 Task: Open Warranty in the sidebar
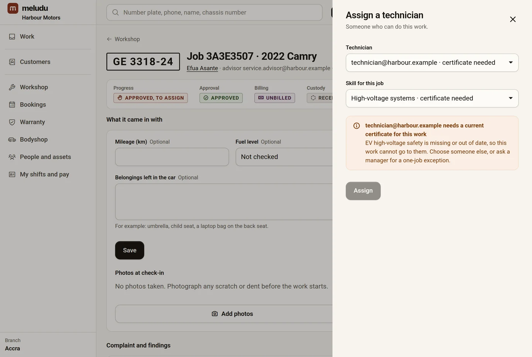(48, 122)
